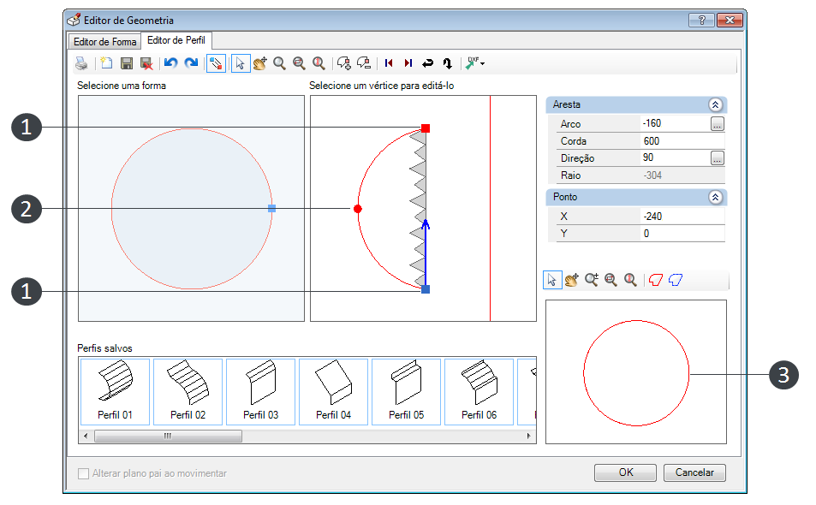Add a vertex with the plus-marked icon
Screen dimensions: 816x505
pos(344,63)
